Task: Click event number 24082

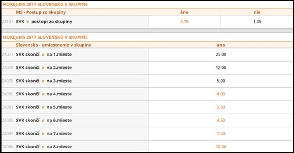Action: tap(8, 121)
